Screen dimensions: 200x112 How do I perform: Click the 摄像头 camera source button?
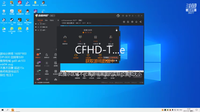[84, 77]
